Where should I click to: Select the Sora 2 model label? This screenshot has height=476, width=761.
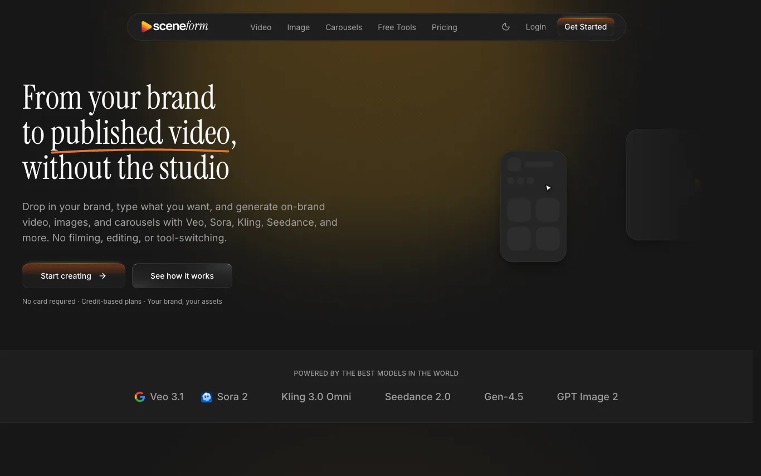point(232,397)
